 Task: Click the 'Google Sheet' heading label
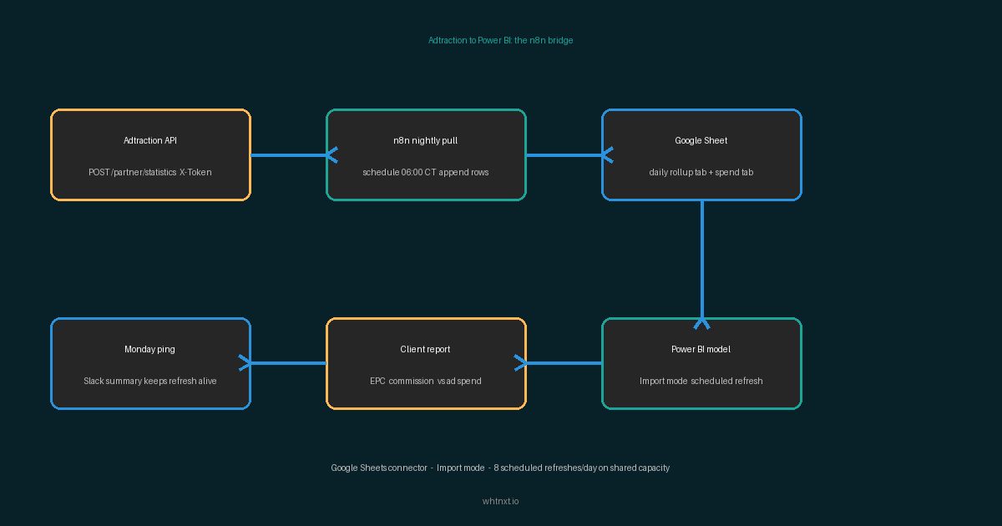click(x=701, y=140)
